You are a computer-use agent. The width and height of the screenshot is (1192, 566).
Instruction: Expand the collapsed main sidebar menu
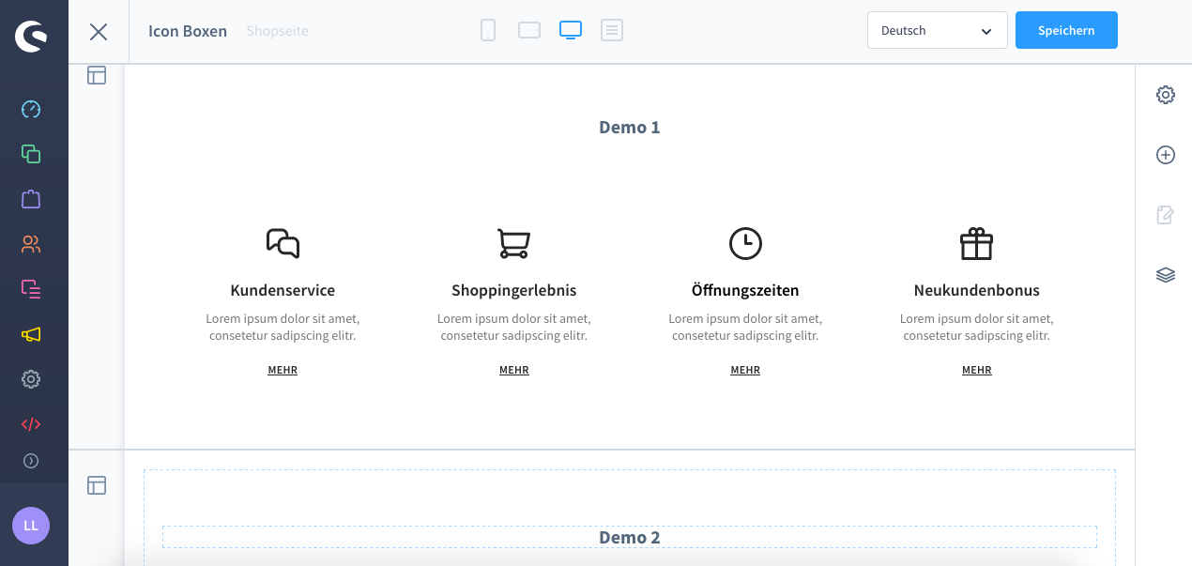31,461
